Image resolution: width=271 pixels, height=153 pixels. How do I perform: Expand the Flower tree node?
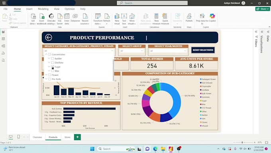pyautogui.click(x=46, y=75)
